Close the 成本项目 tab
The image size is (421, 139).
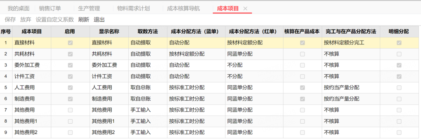click(245, 8)
